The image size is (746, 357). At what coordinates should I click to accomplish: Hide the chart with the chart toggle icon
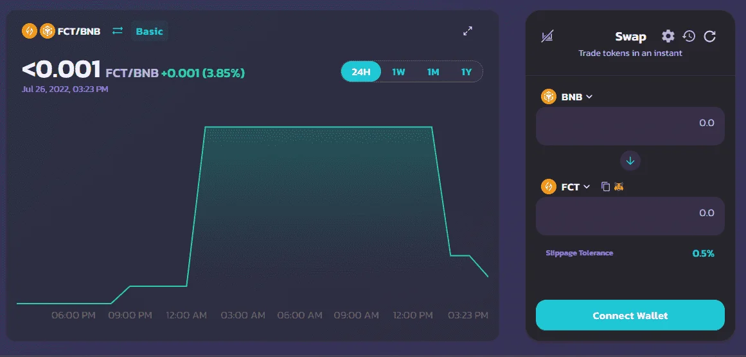tap(547, 36)
